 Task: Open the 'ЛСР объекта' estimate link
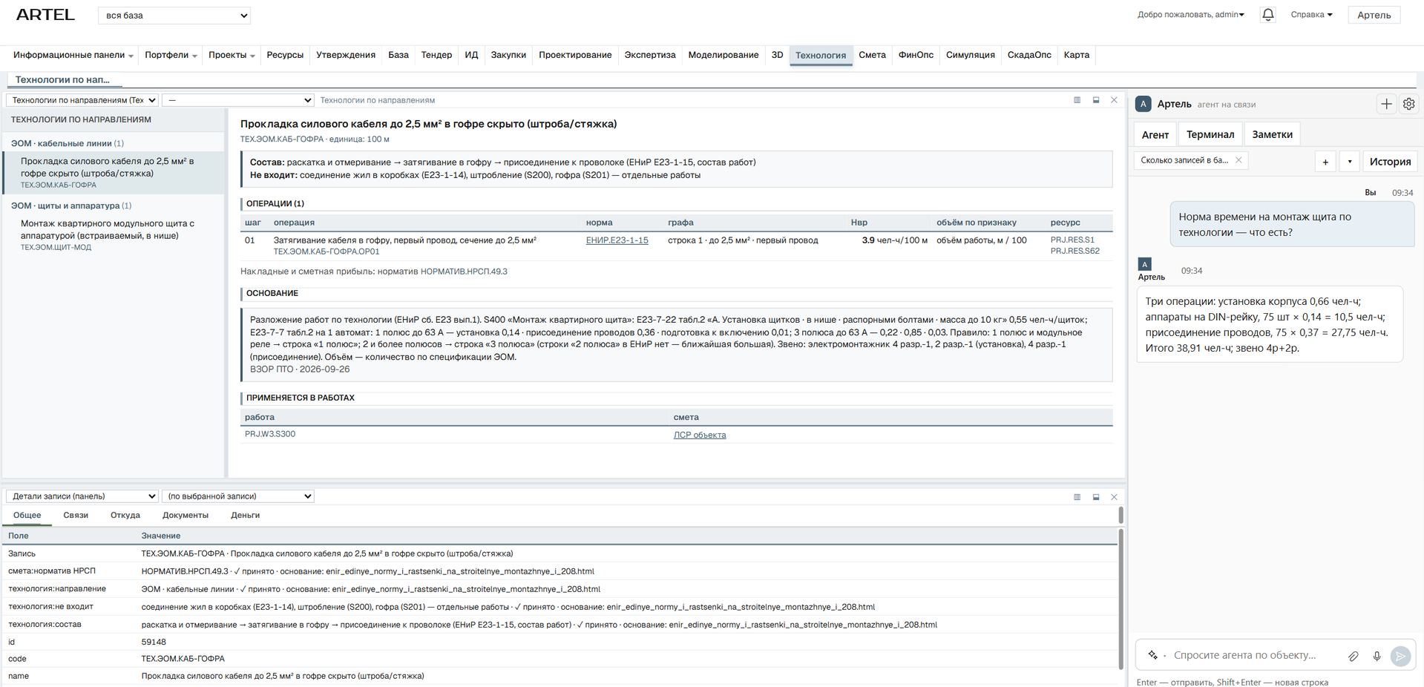coord(700,435)
